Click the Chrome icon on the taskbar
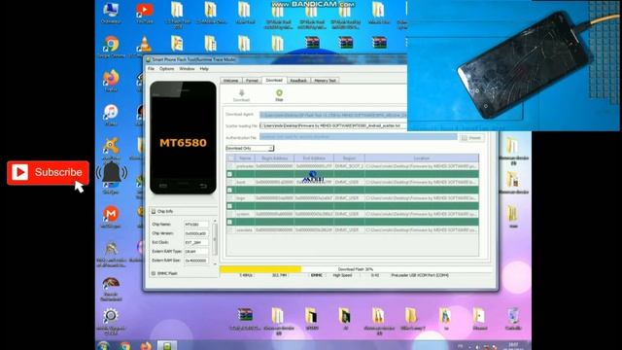The height and width of the screenshot is (350, 622). click(x=125, y=346)
